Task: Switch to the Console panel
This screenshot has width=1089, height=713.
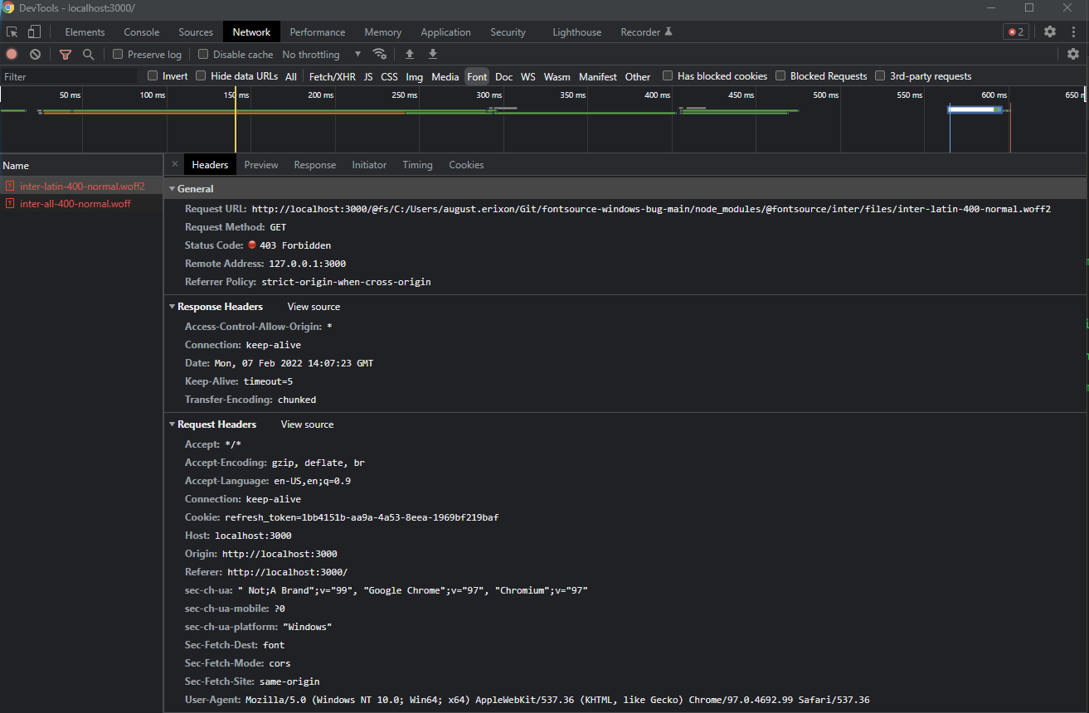Action: pos(142,32)
